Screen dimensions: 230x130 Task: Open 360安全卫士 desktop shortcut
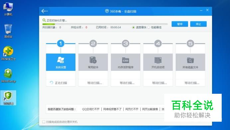point(8,53)
